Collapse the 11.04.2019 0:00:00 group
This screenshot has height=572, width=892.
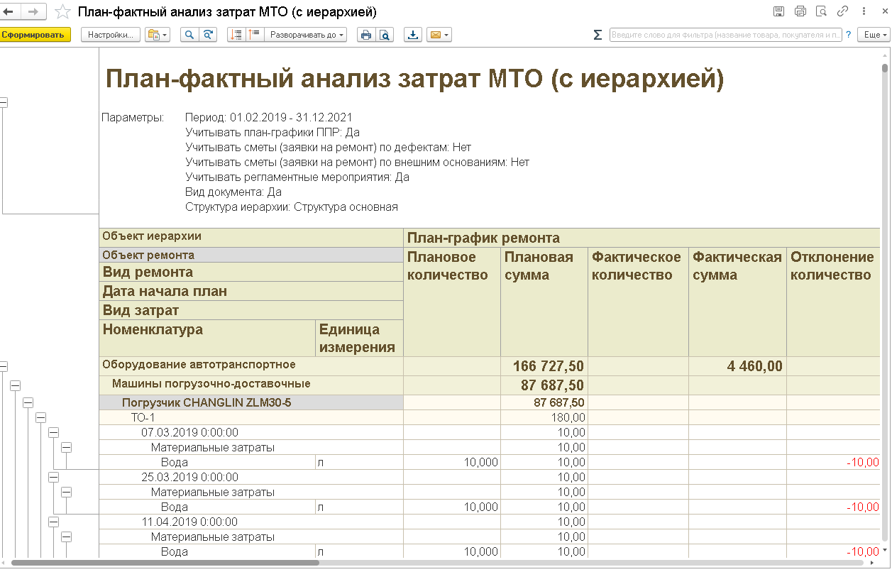tap(53, 522)
